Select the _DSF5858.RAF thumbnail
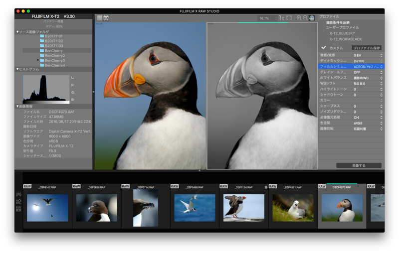 click(96, 207)
